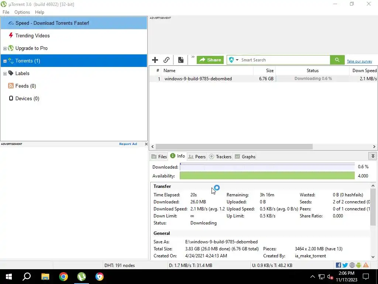378x284 pixels.
Task: Click the warning triangle icon in status bar
Action: pos(366,265)
